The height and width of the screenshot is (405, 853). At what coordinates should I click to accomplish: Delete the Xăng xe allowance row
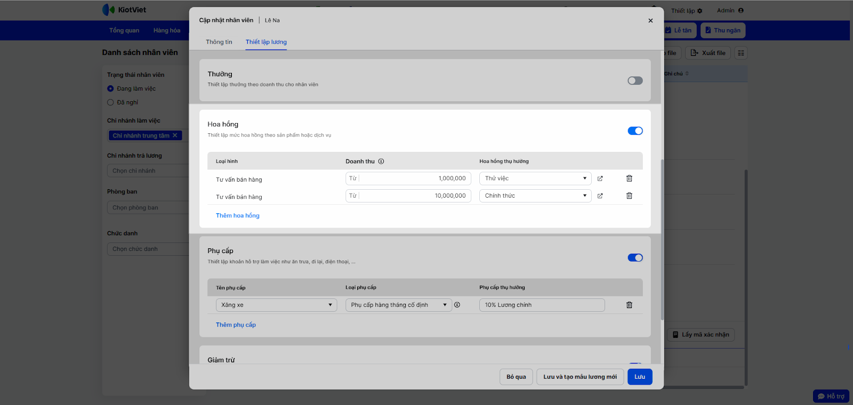(x=629, y=305)
